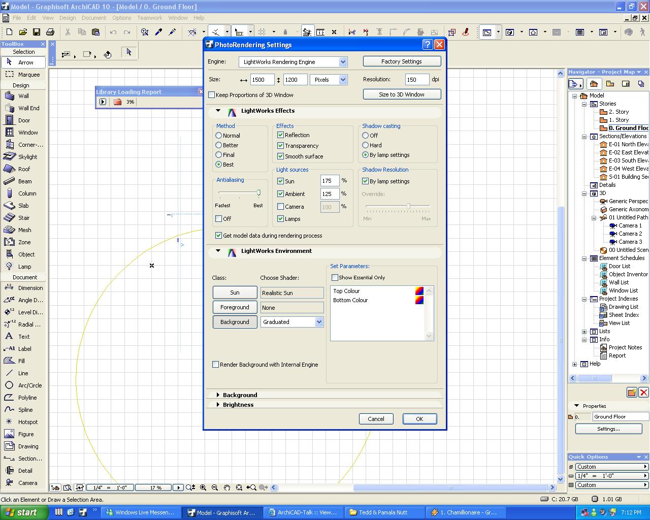Click the Top Colour swatch
This screenshot has width=650, height=520.
coord(419,291)
